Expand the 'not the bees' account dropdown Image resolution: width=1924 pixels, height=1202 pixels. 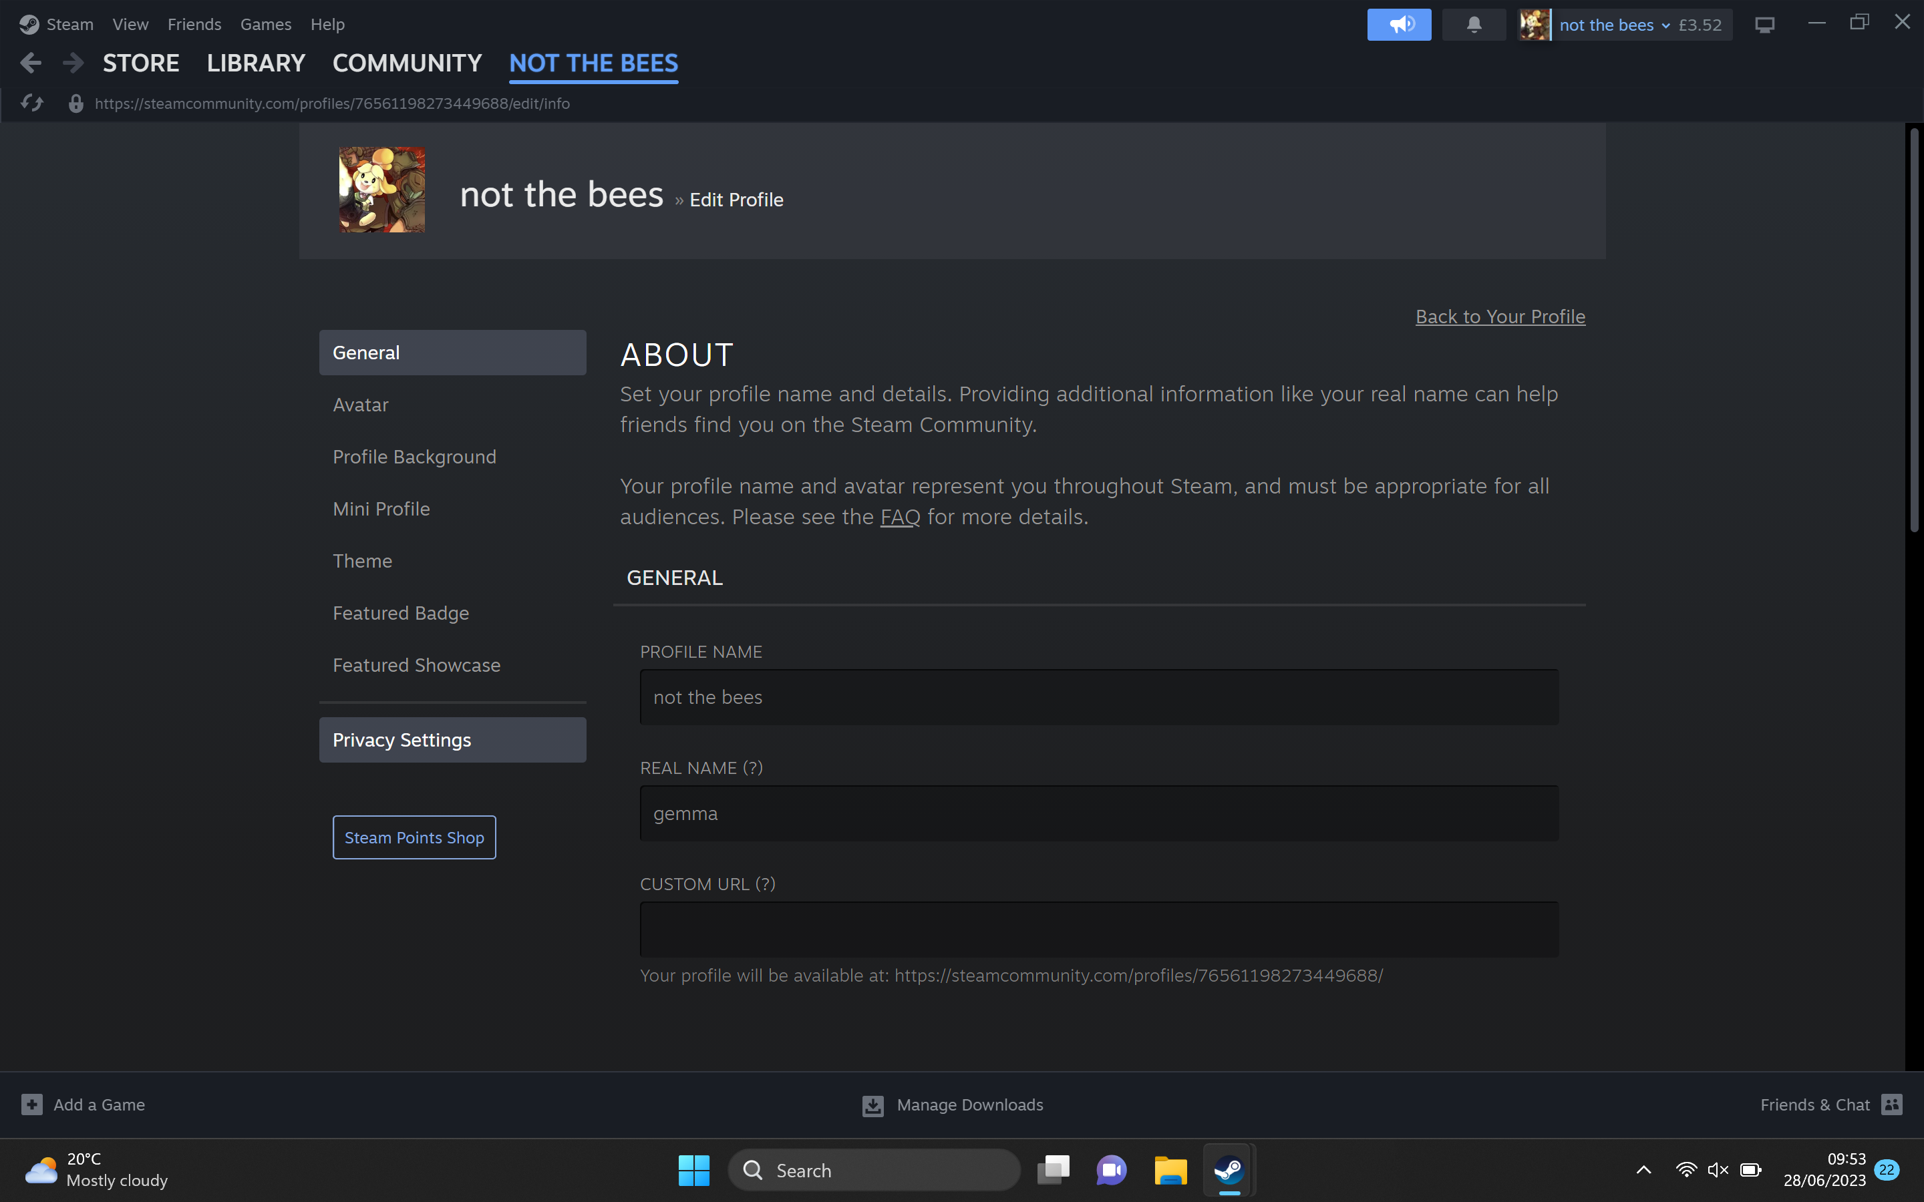pyautogui.click(x=1614, y=25)
